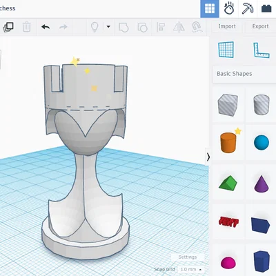The height and width of the screenshot is (276, 276).
Task: Open the Basic Shapes category dropdown
Action: (x=245, y=74)
